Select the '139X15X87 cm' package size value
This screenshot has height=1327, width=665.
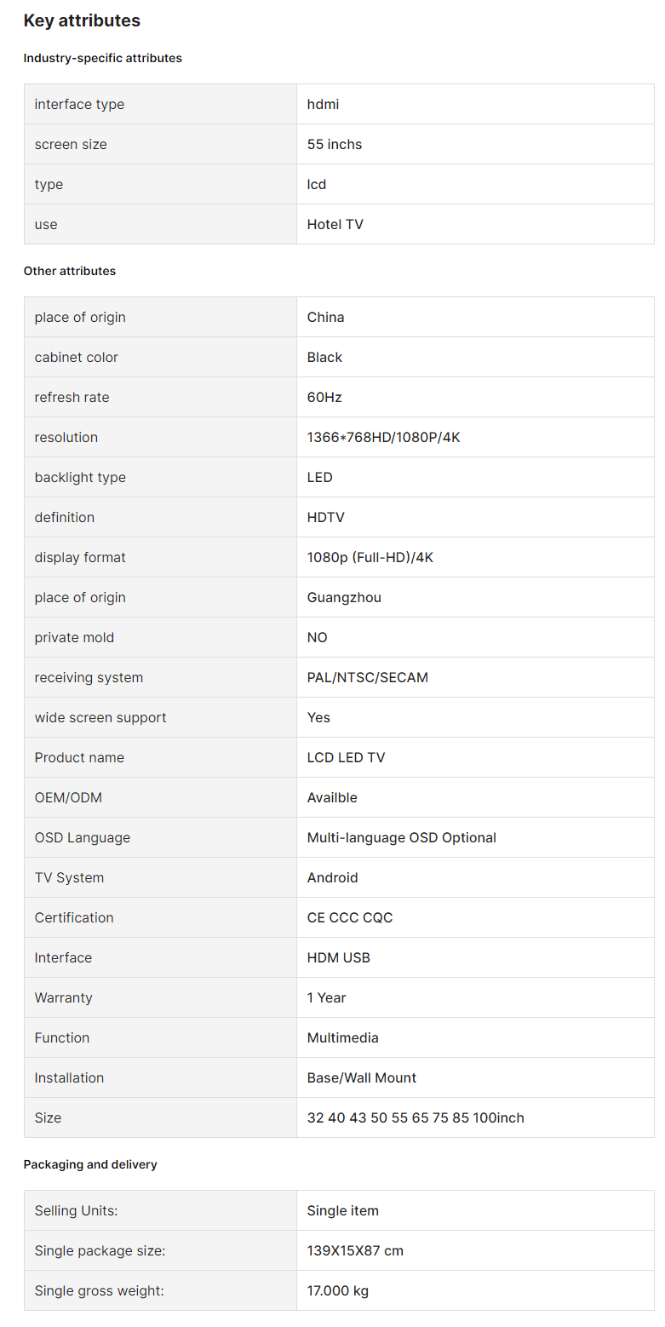(x=355, y=1250)
